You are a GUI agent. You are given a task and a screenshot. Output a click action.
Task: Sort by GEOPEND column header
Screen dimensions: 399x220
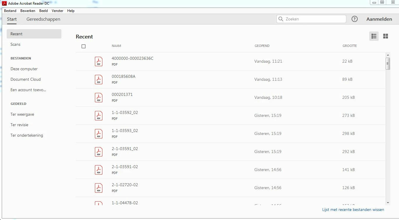click(262, 46)
